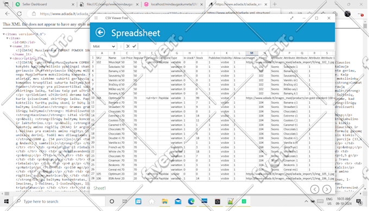Viewport: 369px width, 211px height.
Task: Open the ENG US language selector
Action: point(329,201)
